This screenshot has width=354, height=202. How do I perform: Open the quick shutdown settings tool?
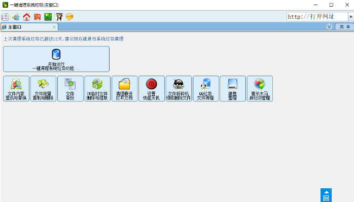[x=152, y=89]
